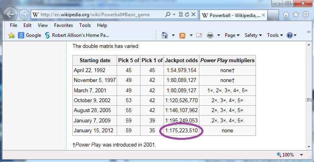314x162 pixels.
Task: Click the Pick 1 of column header
Action: (x=152, y=60)
